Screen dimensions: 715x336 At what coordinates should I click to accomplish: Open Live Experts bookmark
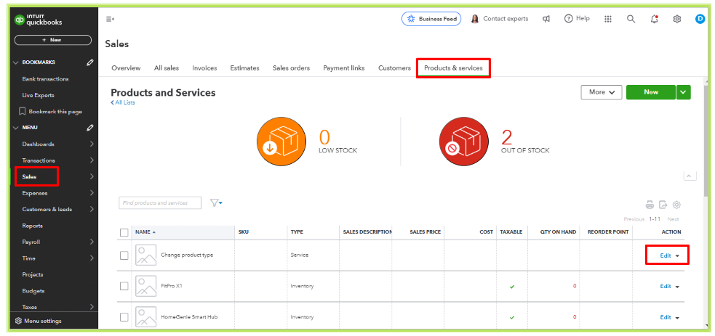39,96
